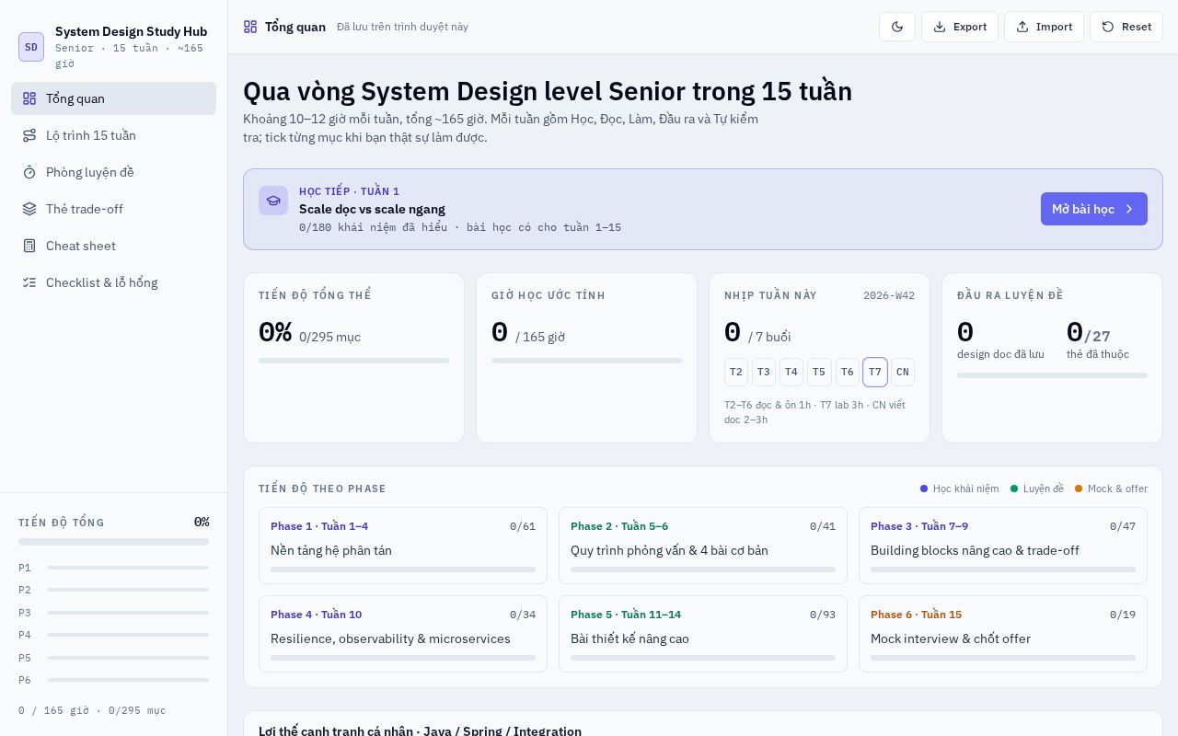This screenshot has width=1178, height=736.
Task: Click the "Scale dọc vs scale ngang" lesson title
Action: point(372,209)
